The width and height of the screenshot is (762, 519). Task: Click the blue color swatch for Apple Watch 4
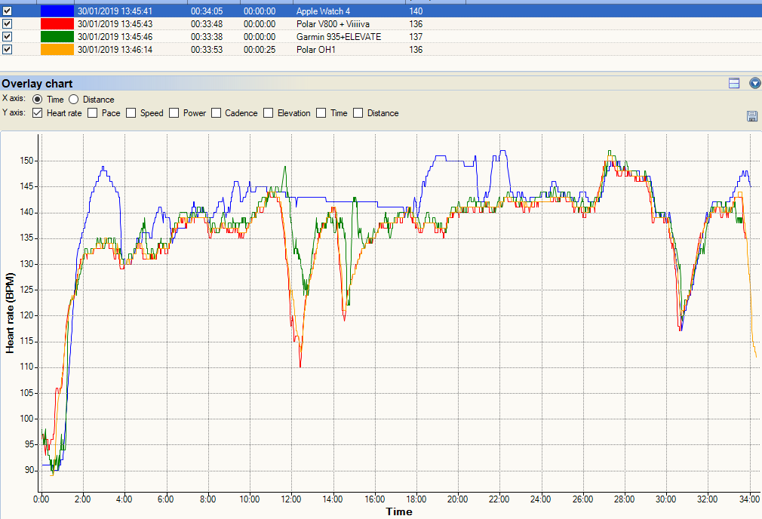point(57,11)
